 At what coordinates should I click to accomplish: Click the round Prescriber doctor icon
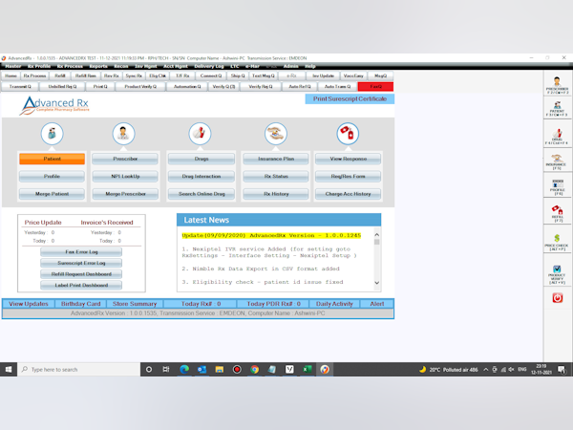click(x=123, y=134)
